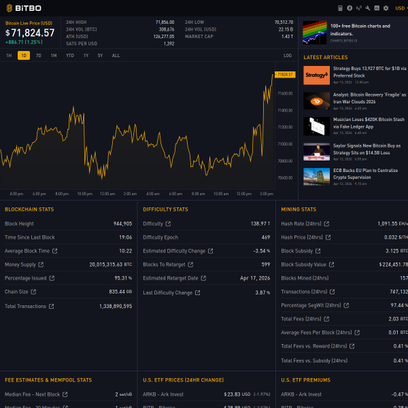
Task: Open external link icon beside Median Fee - Next Block
Action: click(65, 394)
